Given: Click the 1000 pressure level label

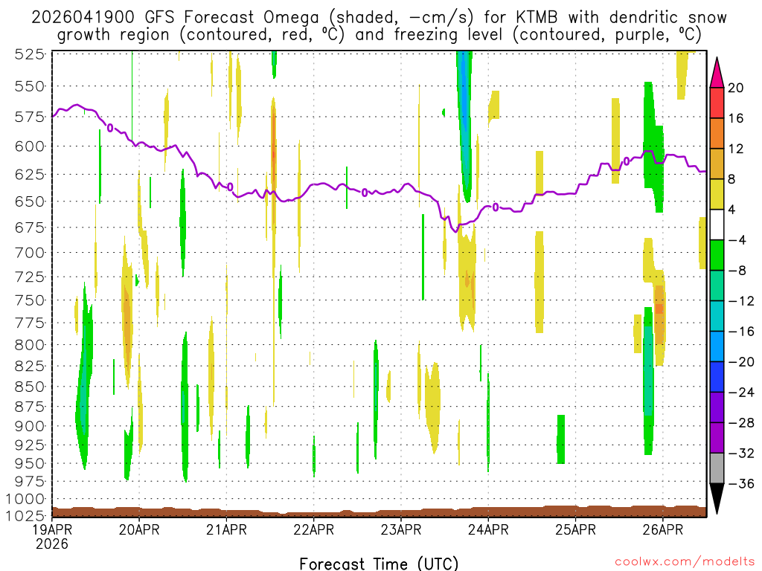Looking at the screenshot, I should (25, 499).
